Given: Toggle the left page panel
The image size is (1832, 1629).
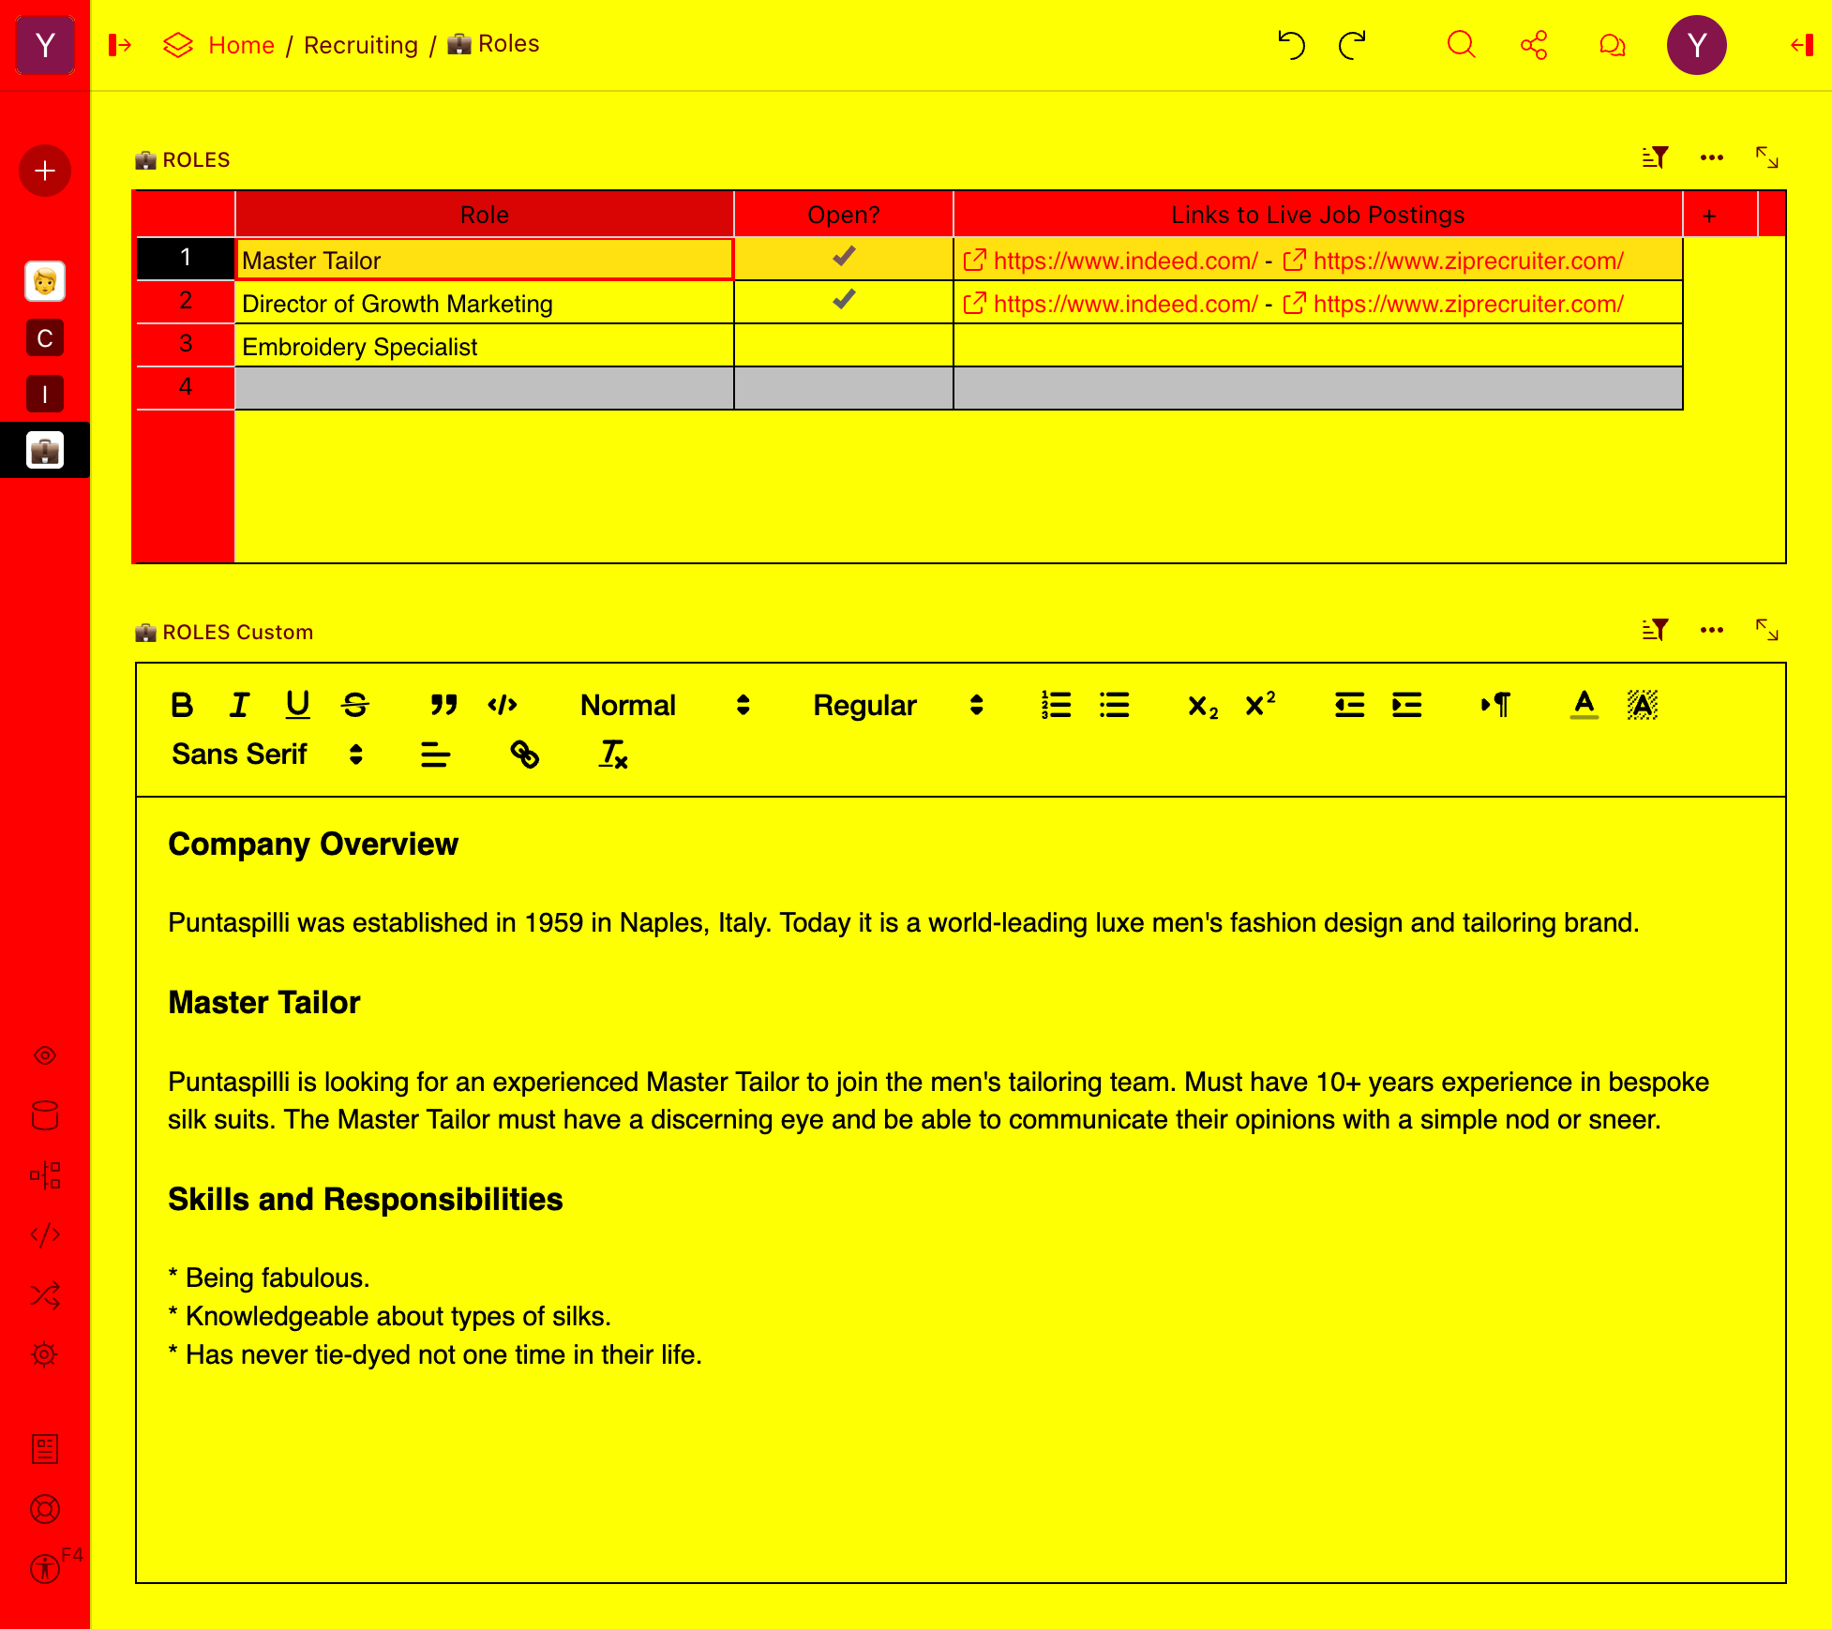Looking at the screenshot, I should point(120,45).
